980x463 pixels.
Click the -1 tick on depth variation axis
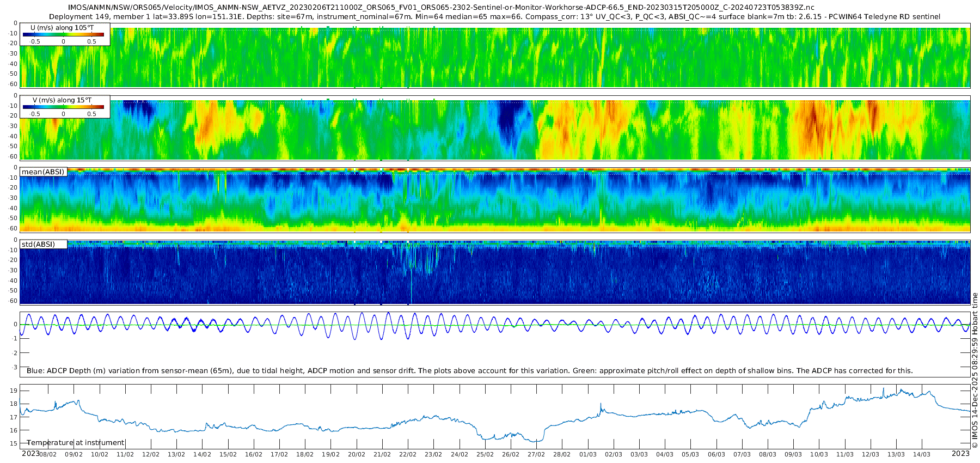(x=15, y=339)
